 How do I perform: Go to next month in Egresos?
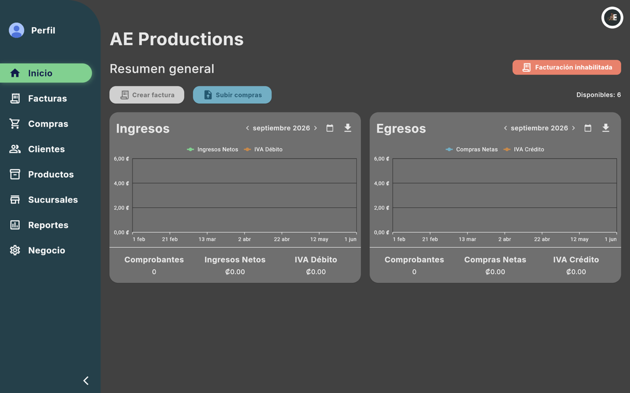coord(573,128)
